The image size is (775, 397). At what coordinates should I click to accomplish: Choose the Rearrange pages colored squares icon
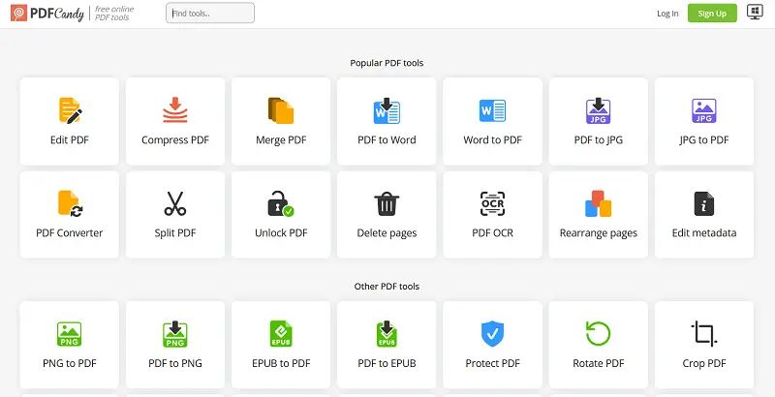coord(598,204)
